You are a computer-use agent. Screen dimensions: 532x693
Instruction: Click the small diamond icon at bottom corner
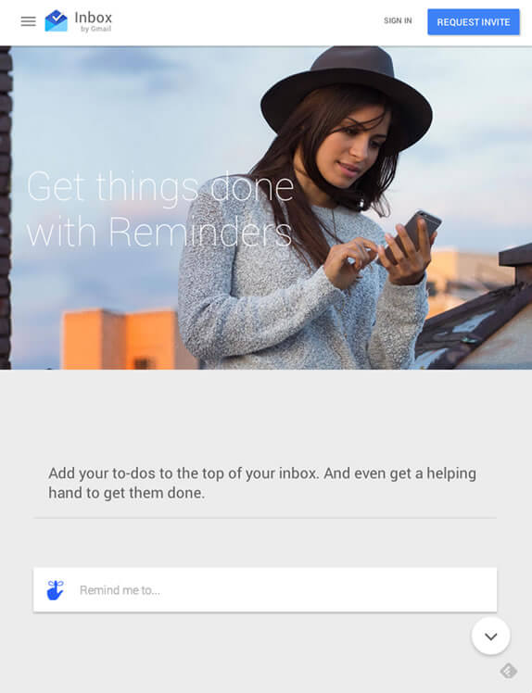[x=508, y=671]
